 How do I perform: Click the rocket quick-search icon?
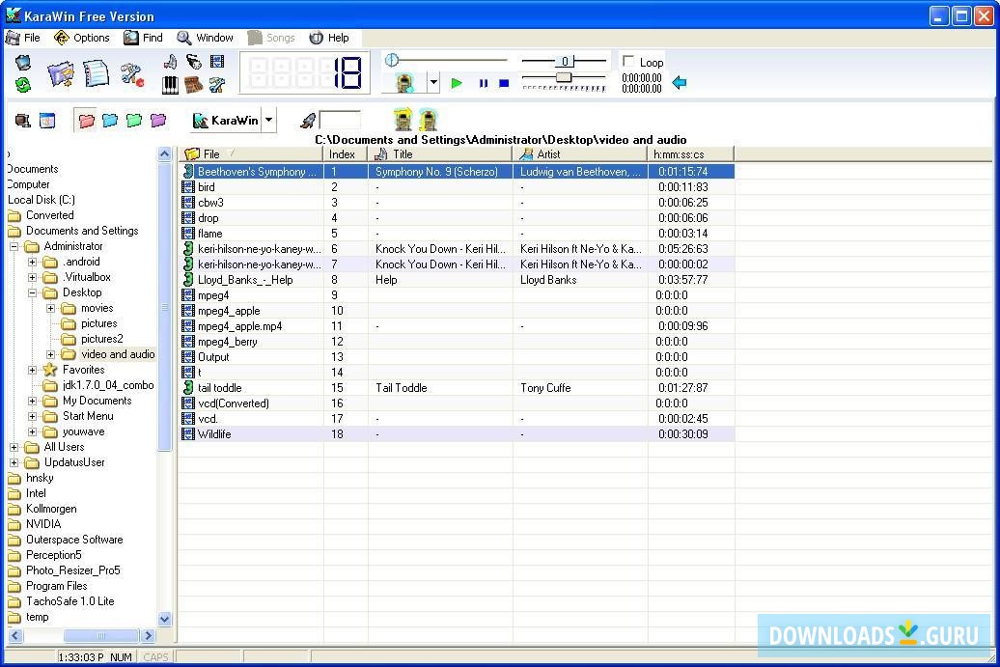point(308,120)
